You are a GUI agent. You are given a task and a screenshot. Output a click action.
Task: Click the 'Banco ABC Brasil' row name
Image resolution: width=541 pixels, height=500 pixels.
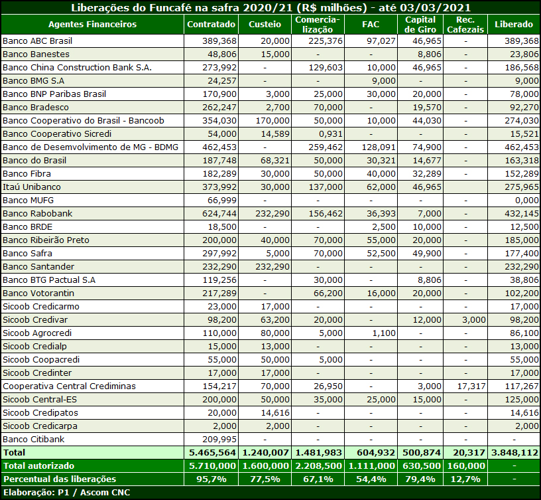[38, 41]
